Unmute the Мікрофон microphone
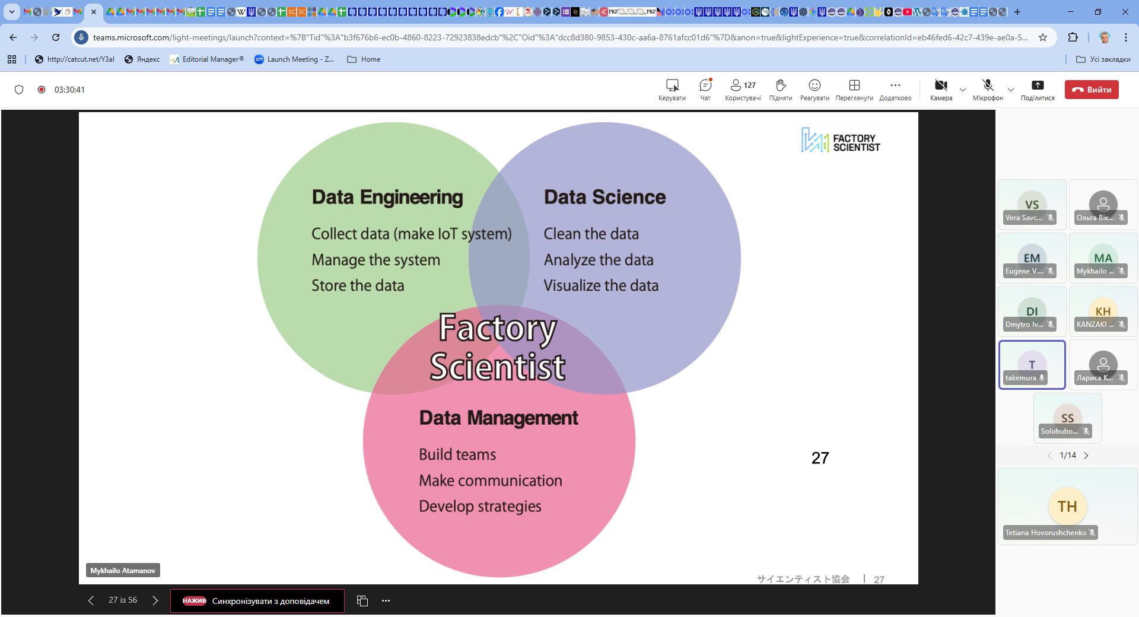Viewport: 1139px width, 617px height. [x=987, y=85]
